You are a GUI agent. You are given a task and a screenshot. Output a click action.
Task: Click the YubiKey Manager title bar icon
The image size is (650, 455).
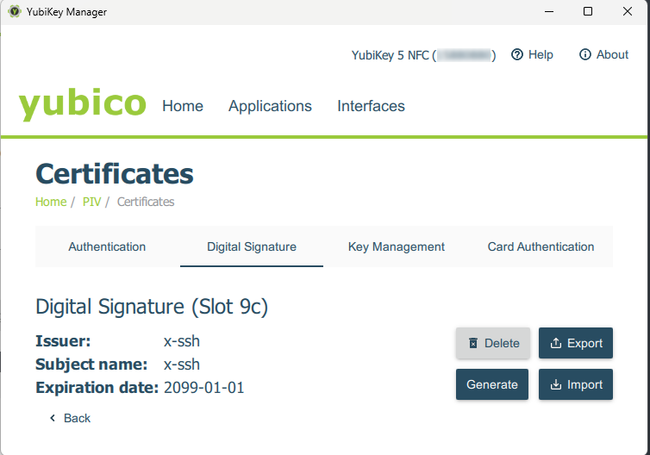pos(15,11)
